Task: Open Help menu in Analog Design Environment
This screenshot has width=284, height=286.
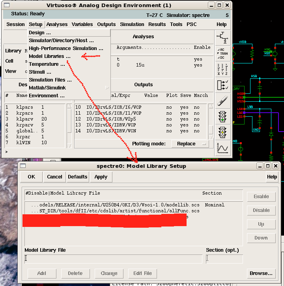Action: 221,24
